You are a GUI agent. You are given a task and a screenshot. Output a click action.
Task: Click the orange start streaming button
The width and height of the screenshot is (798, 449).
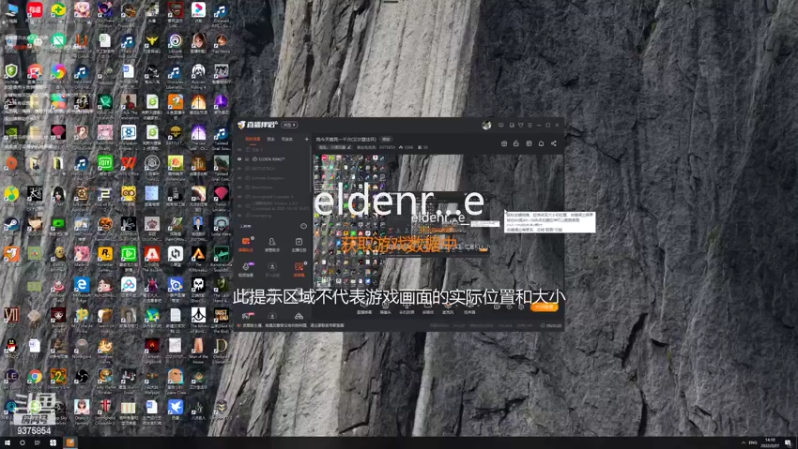544,307
